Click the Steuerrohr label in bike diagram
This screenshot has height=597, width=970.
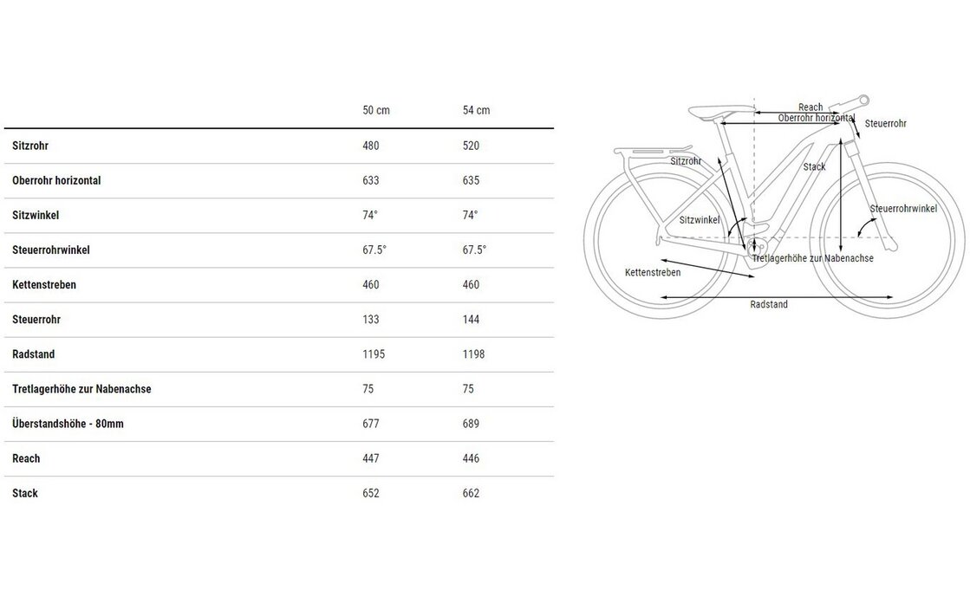[x=886, y=124]
